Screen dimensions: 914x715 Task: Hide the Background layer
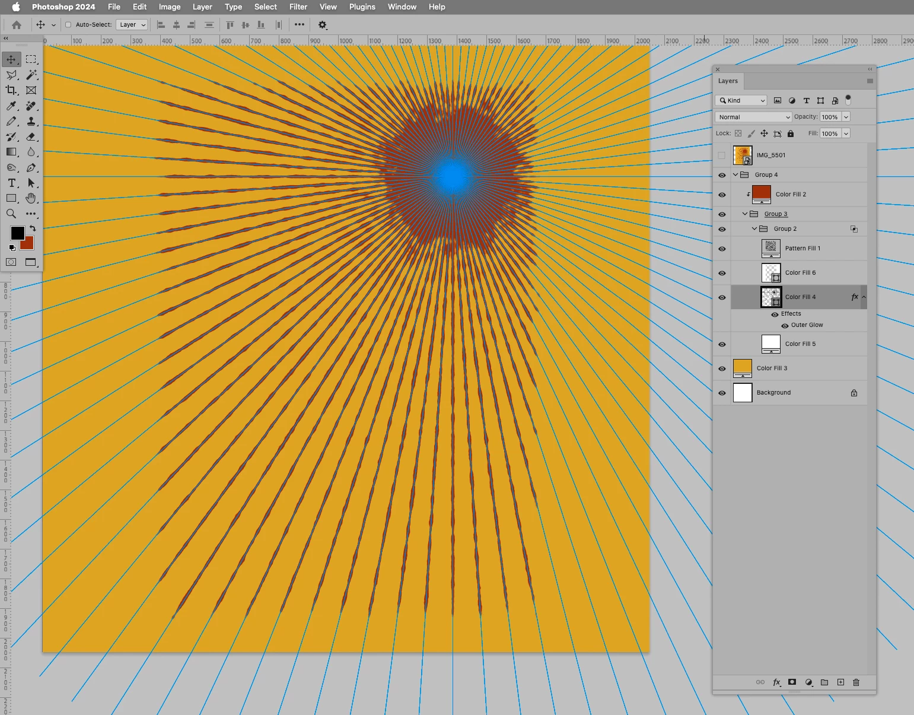[x=722, y=393]
